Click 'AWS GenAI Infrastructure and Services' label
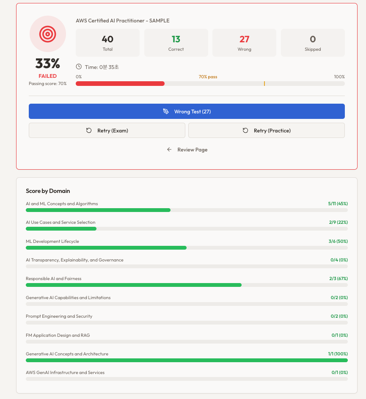Image resolution: width=366 pixels, height=399 pixels. pos(65,372)
